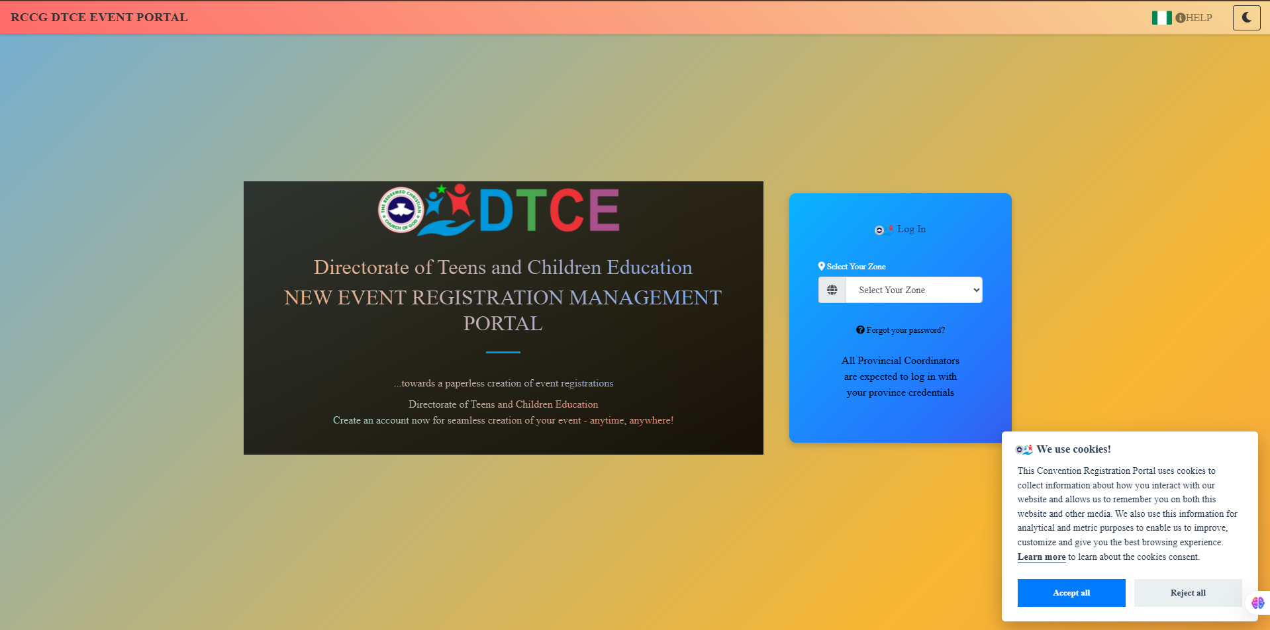
Task: Click the DTCE logo banner image
Action: click(499, 210)
